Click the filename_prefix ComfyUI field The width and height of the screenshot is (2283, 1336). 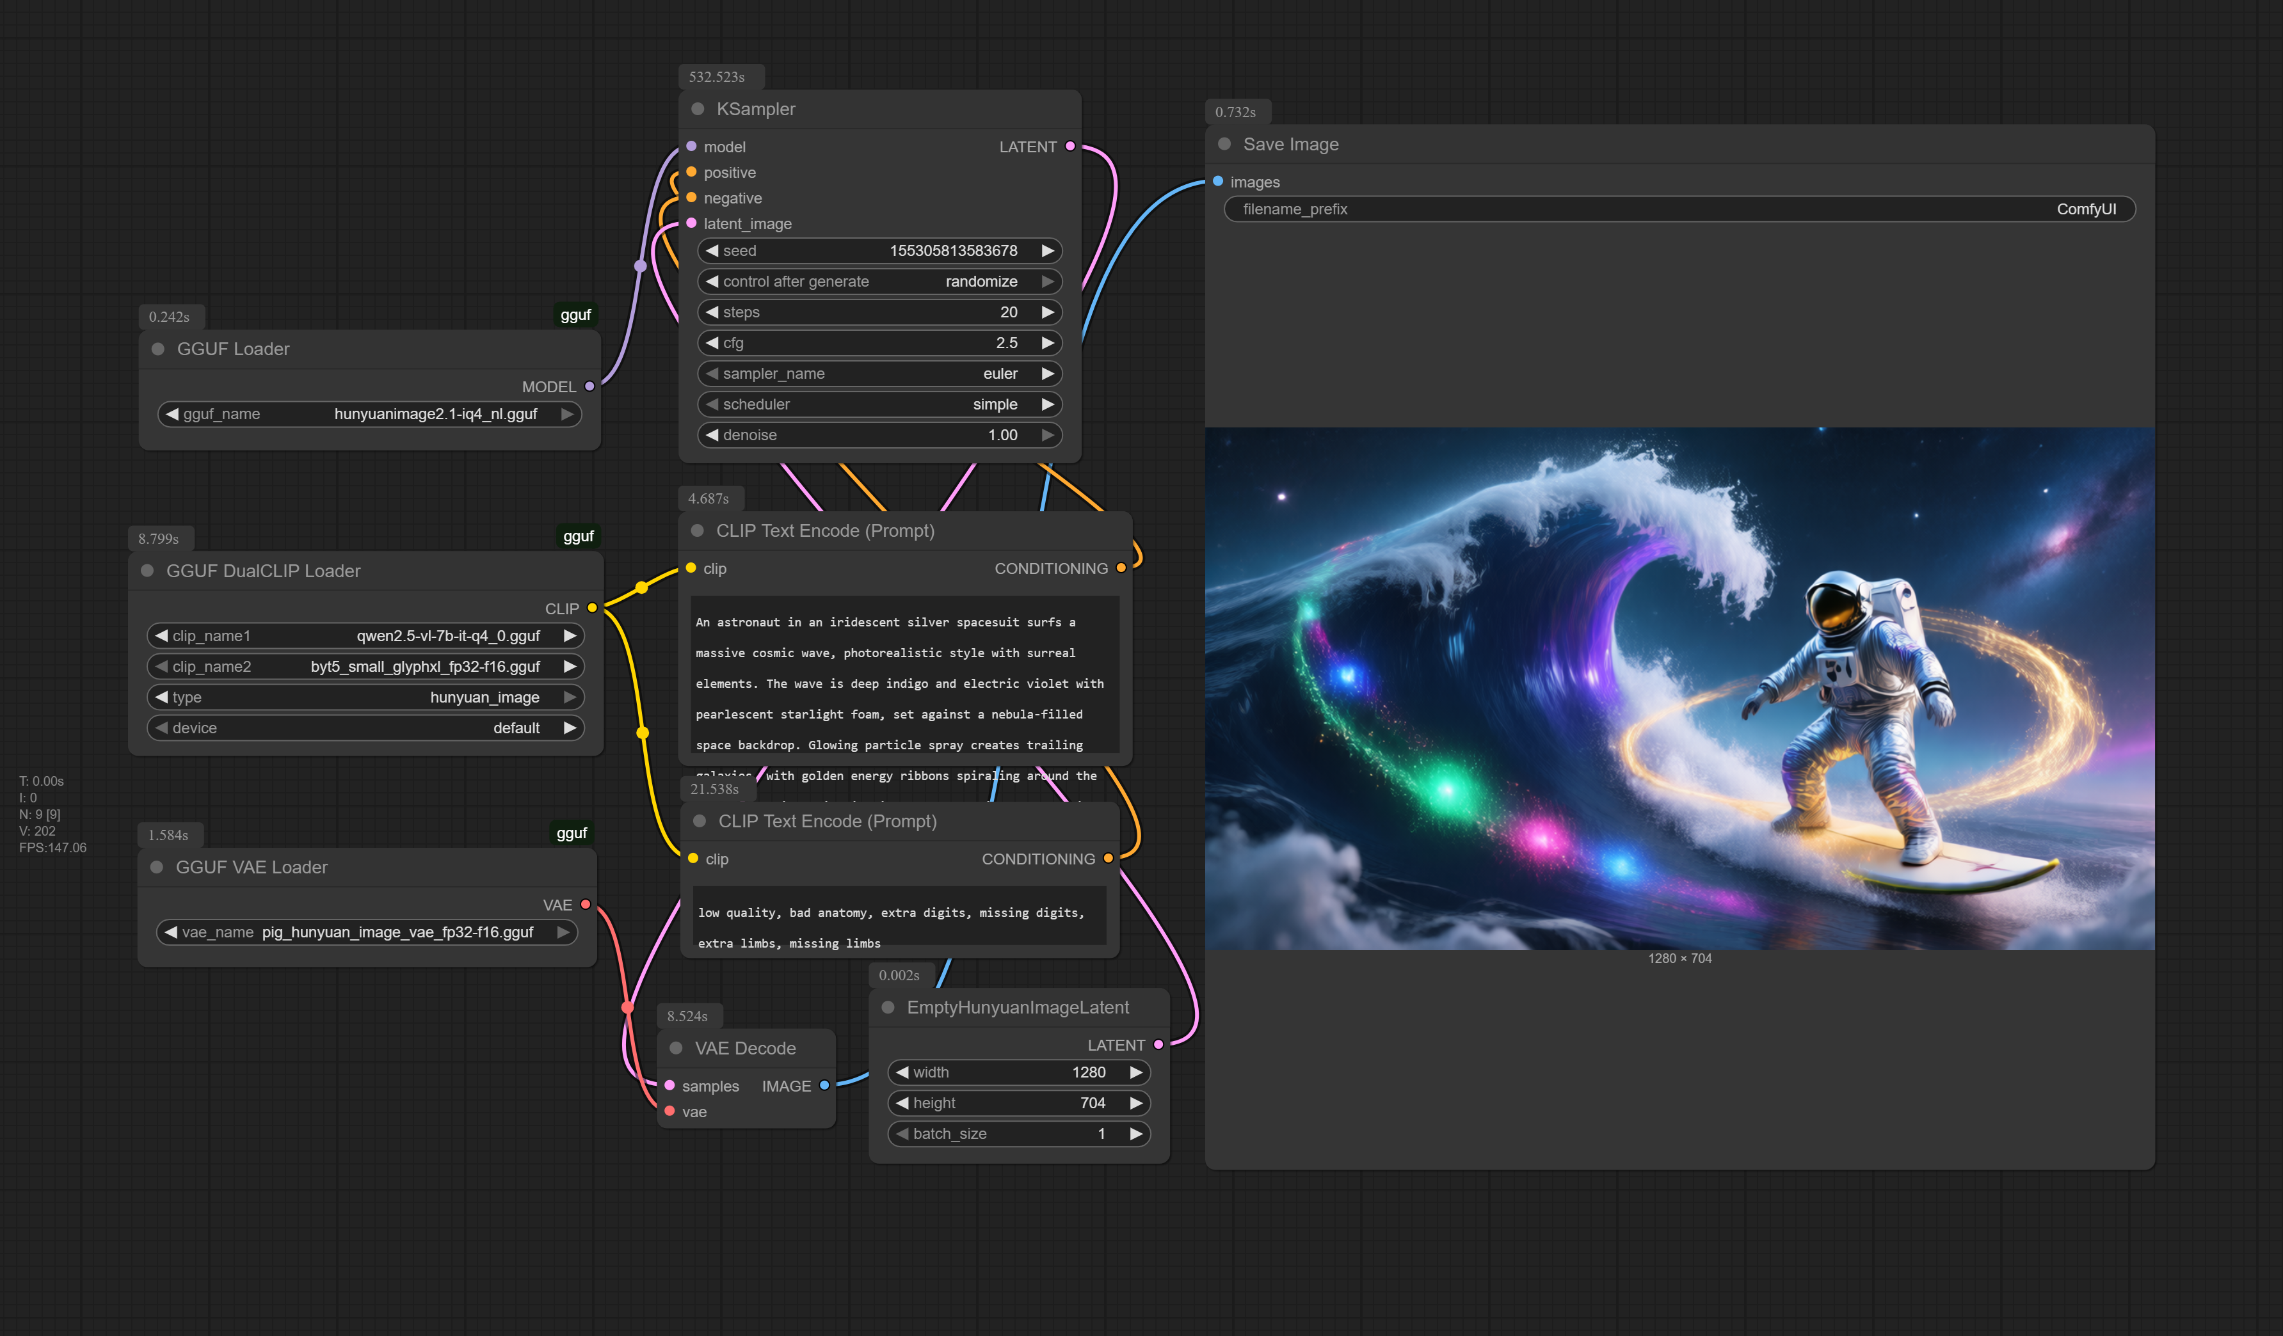pyautogui.click(x=1679, y=209)
